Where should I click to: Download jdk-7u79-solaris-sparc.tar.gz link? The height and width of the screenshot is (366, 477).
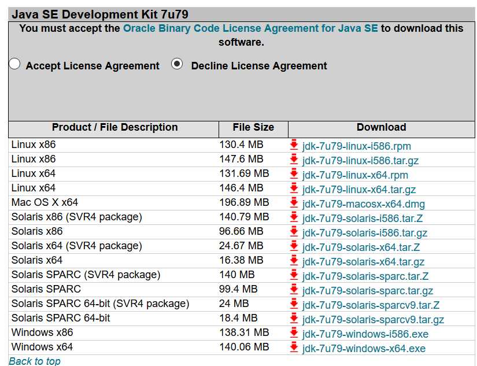point(368,291)
